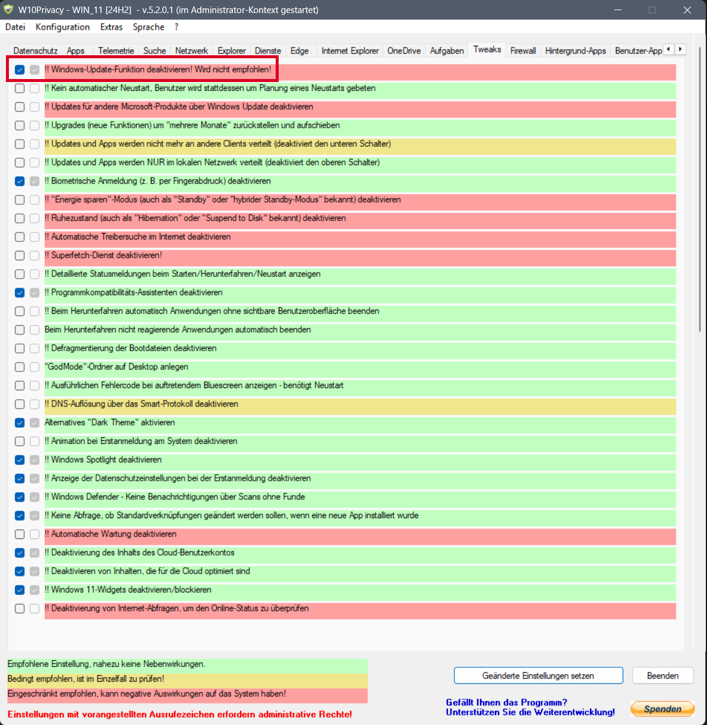Click the Beenden button
The height and width of the screenshot is (725, 707).
tap(662, 676)
